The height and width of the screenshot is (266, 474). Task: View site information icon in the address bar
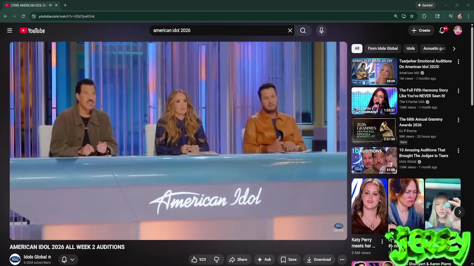point(34,16)
